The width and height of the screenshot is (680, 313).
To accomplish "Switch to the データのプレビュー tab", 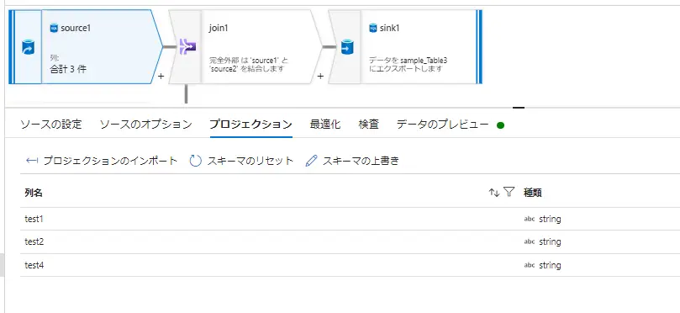I will pos(443,125).
